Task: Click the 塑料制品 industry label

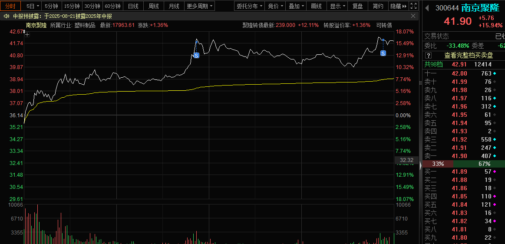Action: click(x=85, y=25)
